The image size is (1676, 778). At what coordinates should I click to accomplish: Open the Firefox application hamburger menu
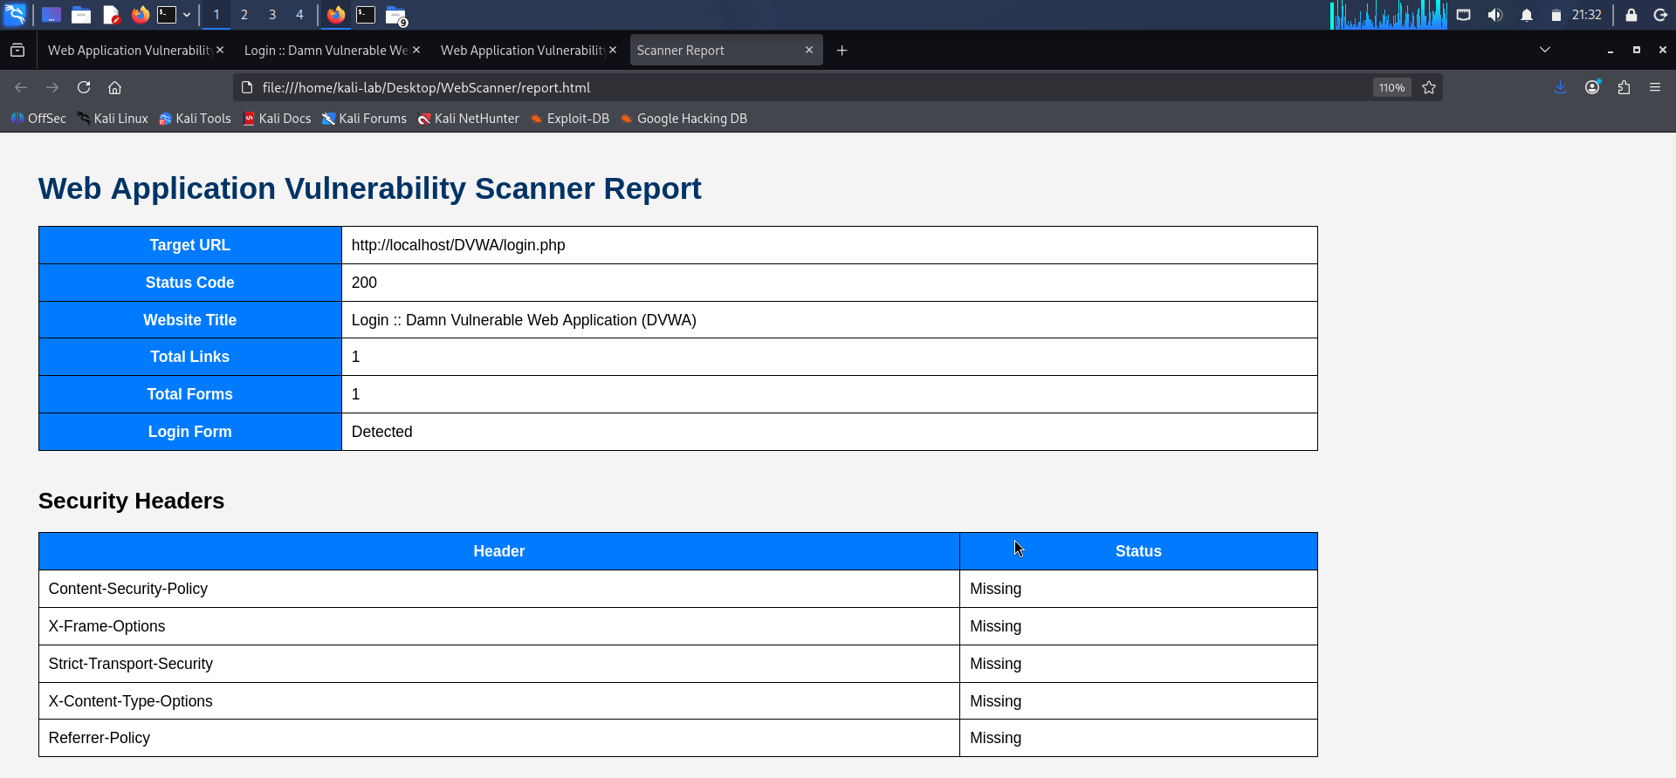[1655, 87]
